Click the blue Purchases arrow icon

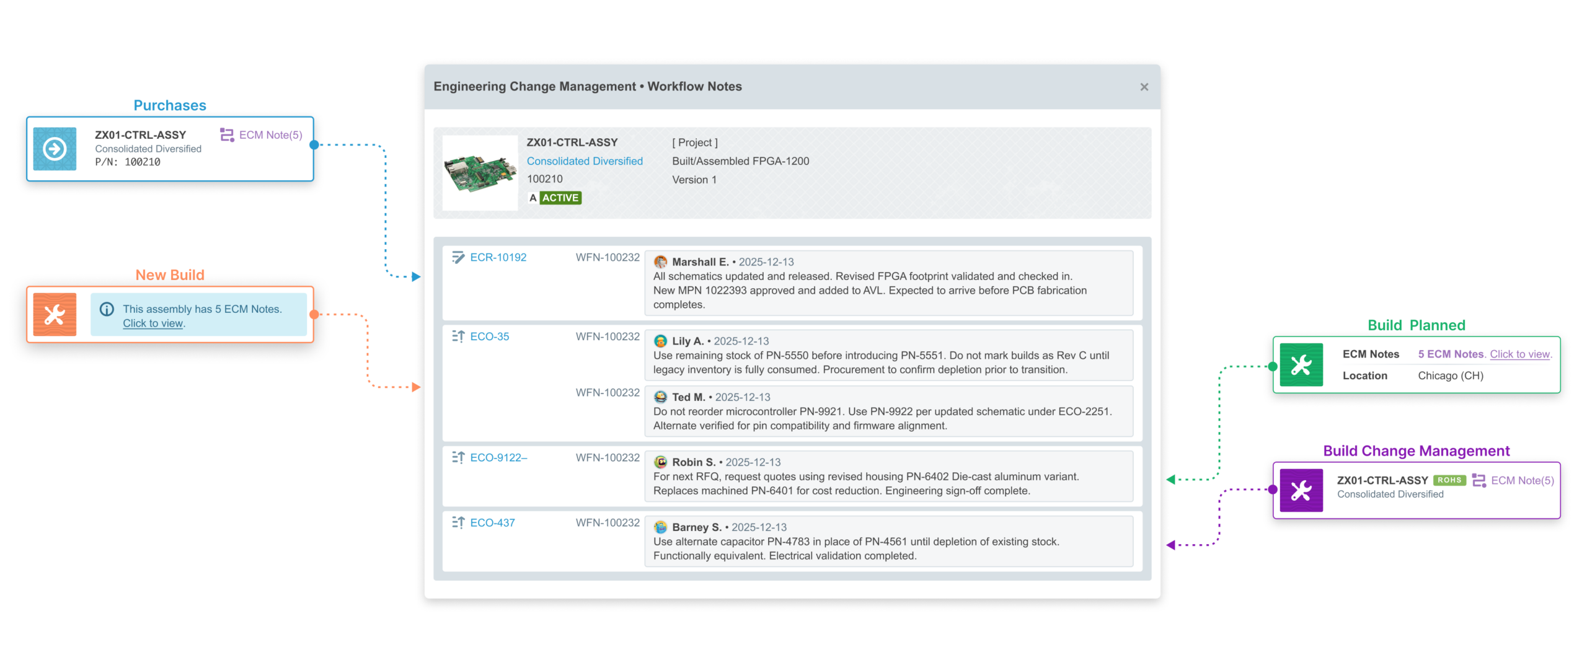[x=55, y=149]
